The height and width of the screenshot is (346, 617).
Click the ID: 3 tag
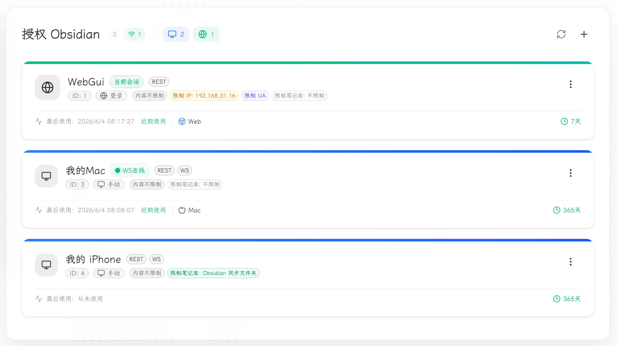pyautogui.click(x=77, y=184)
